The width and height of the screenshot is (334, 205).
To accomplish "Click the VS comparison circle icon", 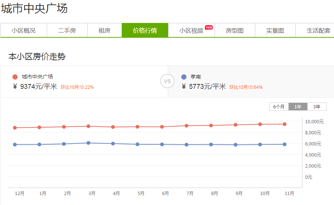I will click(167, 81).
